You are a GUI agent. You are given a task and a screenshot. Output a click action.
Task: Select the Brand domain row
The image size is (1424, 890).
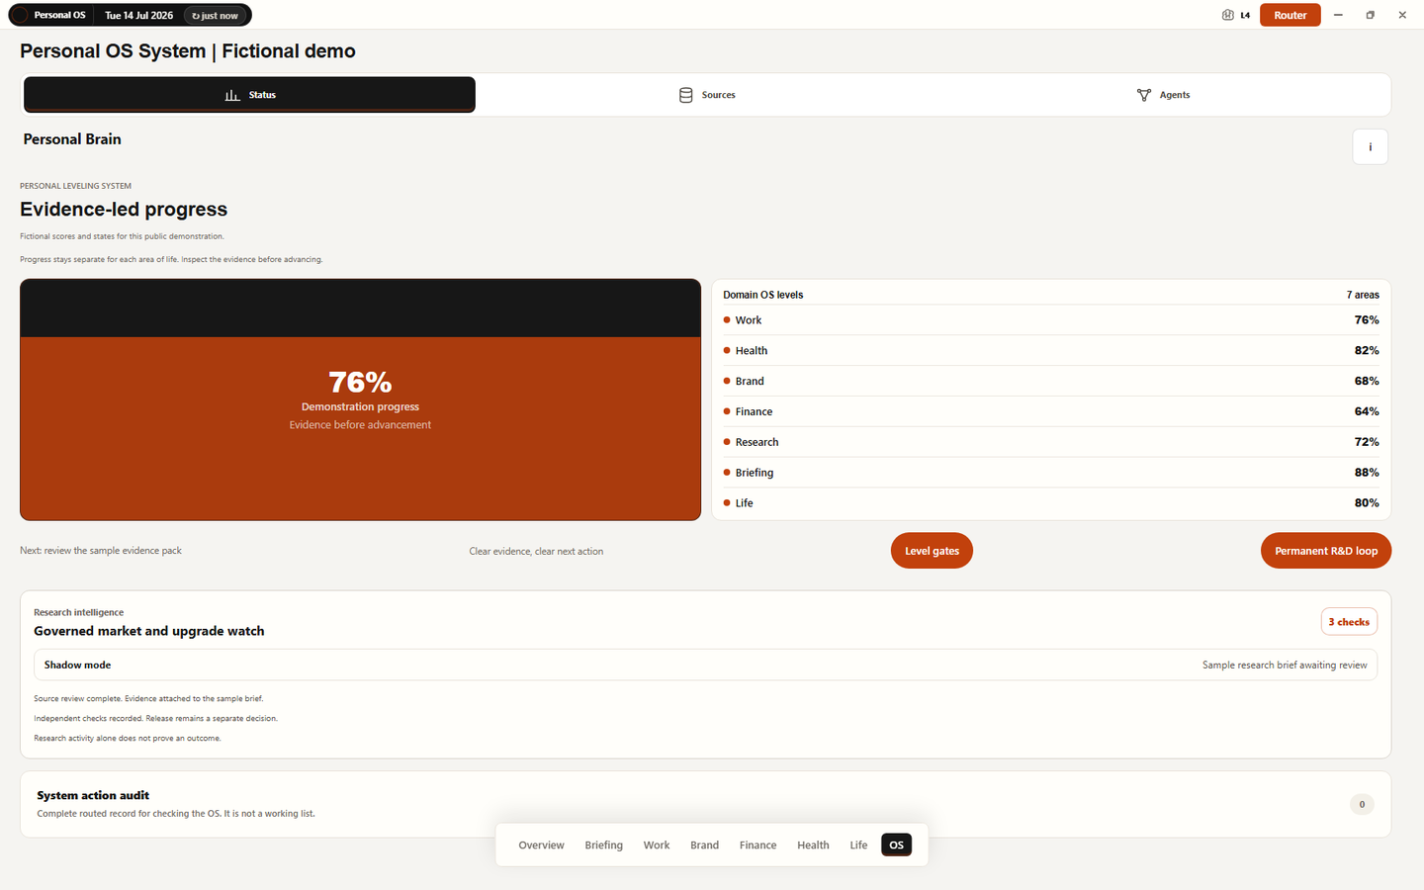tap(1050, 381)
